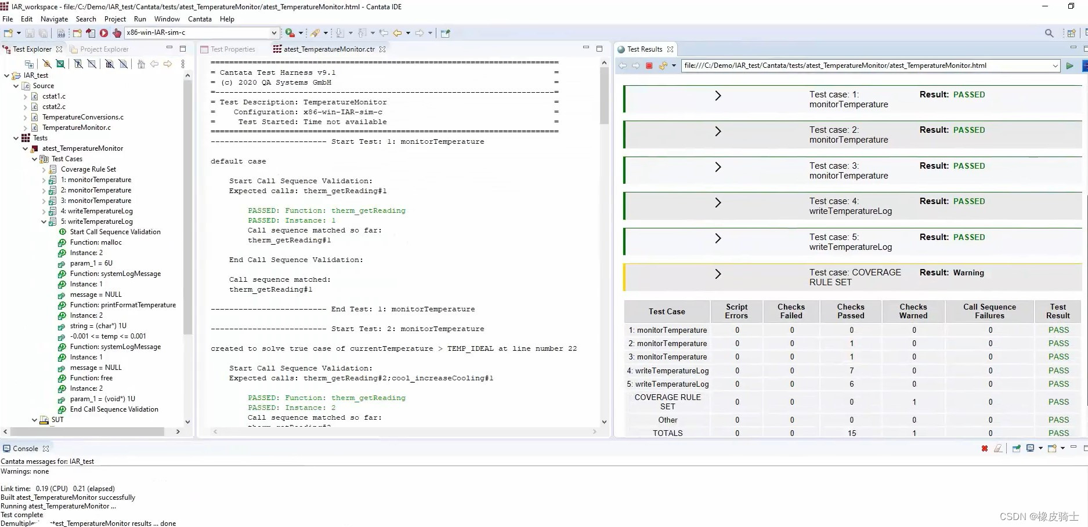Select Coverage Rule Set tree item
Viewport: 1088px width, 527px height.
[x=88, y=169]
